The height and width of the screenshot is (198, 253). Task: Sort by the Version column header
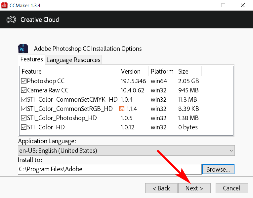click(134, 71)
